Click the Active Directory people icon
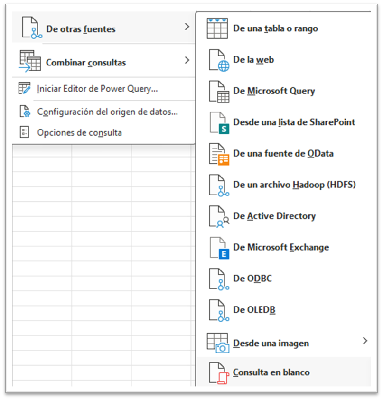This screenshot has width=383, height=400. 219,216
